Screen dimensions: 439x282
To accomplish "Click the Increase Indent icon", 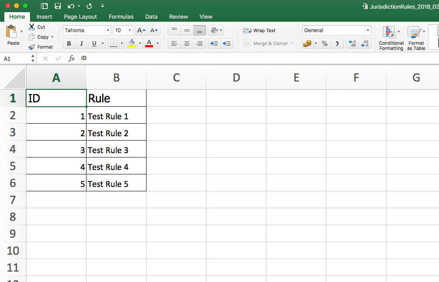I will click(226, 43).
